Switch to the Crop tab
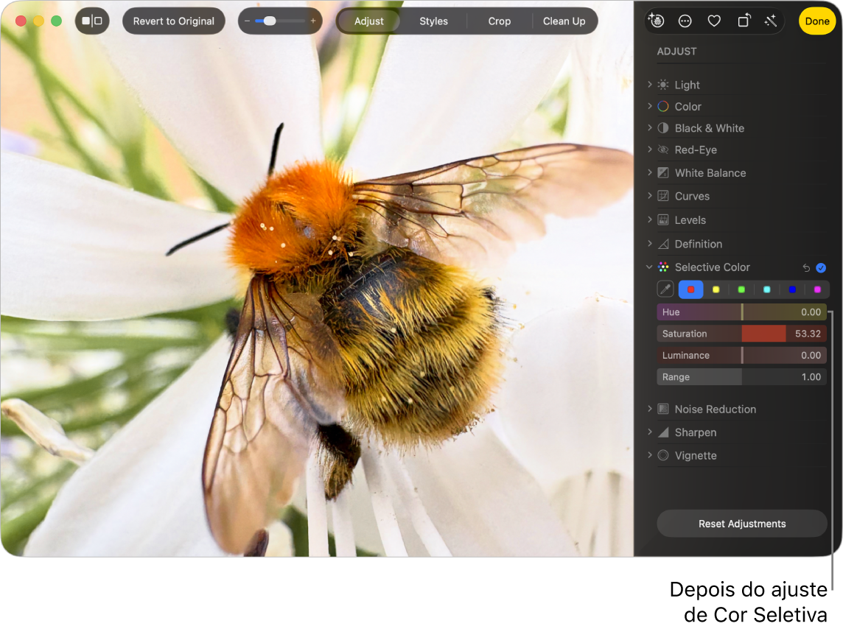Screen dimensions: 843x629 [x=499, y=21]
